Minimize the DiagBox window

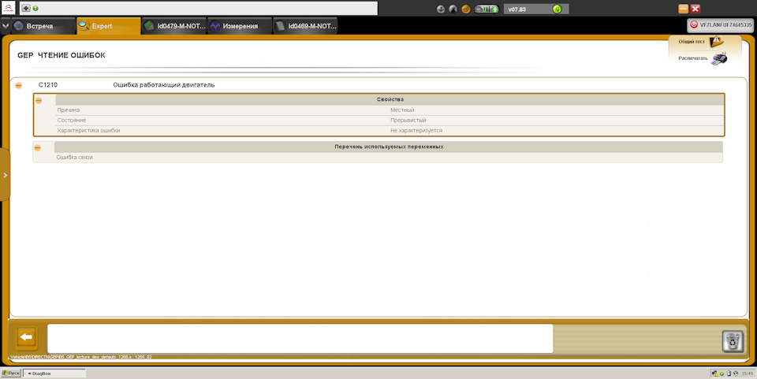click(683, 9)
